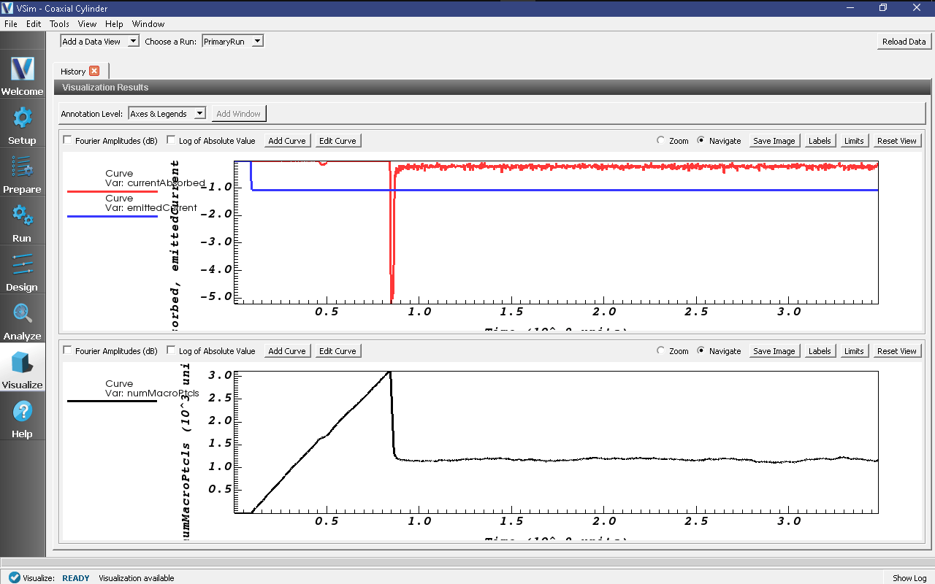
Task: Select the Visualize sidebar icon
Action: click(x=22, y=367)
